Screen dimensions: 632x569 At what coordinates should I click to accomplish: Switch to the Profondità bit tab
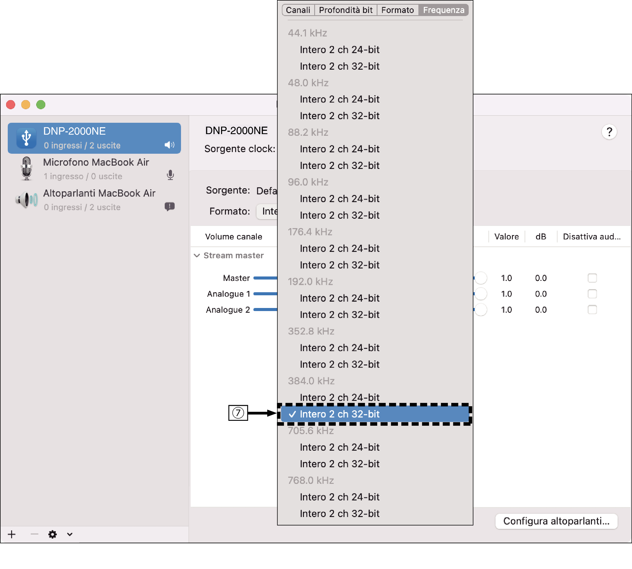[345, 10]
